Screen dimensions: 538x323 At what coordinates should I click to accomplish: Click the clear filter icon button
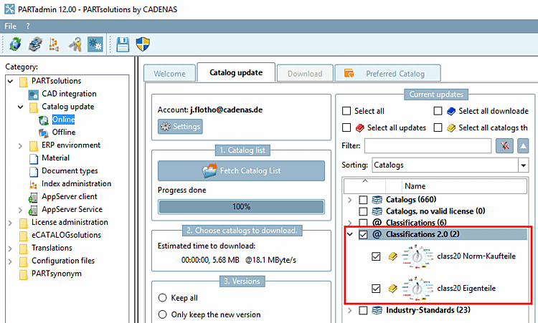tap(504, 146)
